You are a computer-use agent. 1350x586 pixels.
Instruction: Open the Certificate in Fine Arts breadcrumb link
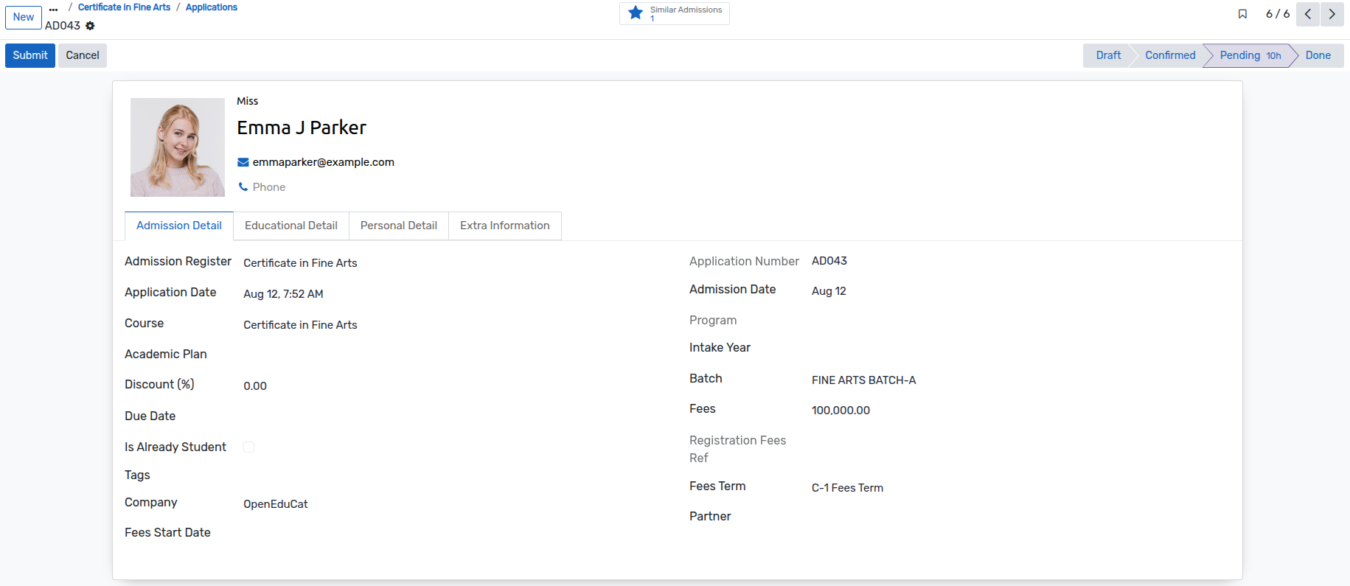[124, 7]
